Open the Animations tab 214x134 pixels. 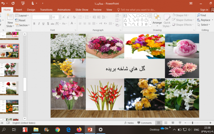pos(64,10)
